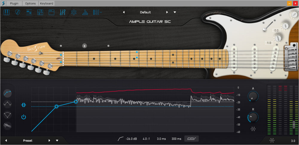Screen dimensions: 299x145
Task: Expand the Default preset dropdown list
Action: [175, 12]
